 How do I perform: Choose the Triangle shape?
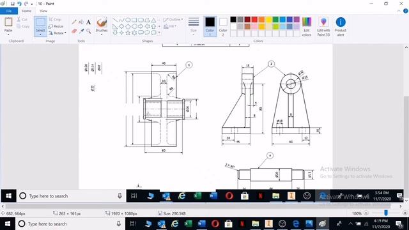coord(153,20)
